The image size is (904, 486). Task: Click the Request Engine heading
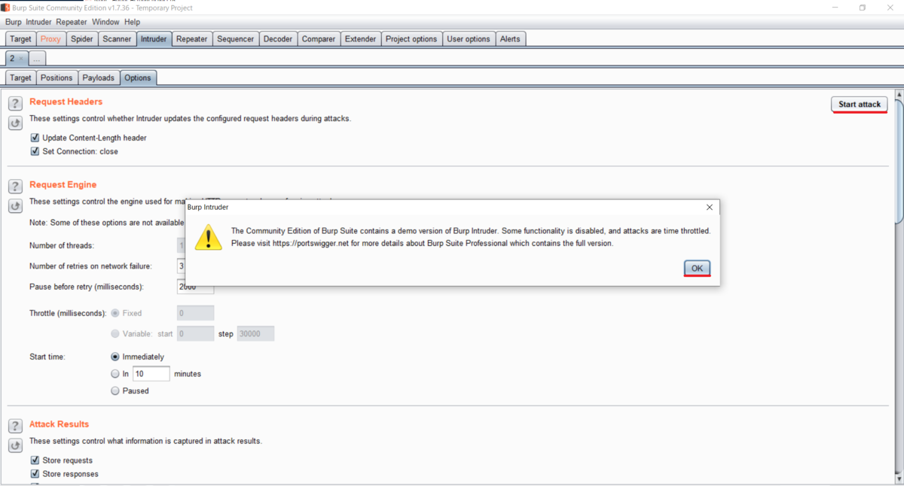63,184
